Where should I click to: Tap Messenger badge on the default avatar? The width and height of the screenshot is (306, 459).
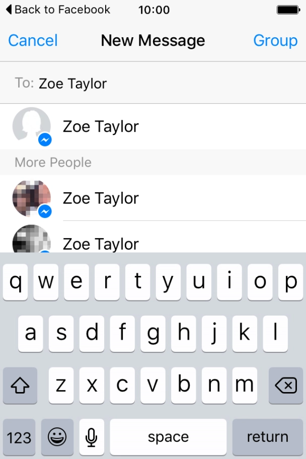[45, 140]
